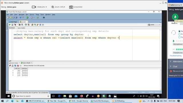Select the third audio radio option
Screen dimensions: 183x103
179,37
